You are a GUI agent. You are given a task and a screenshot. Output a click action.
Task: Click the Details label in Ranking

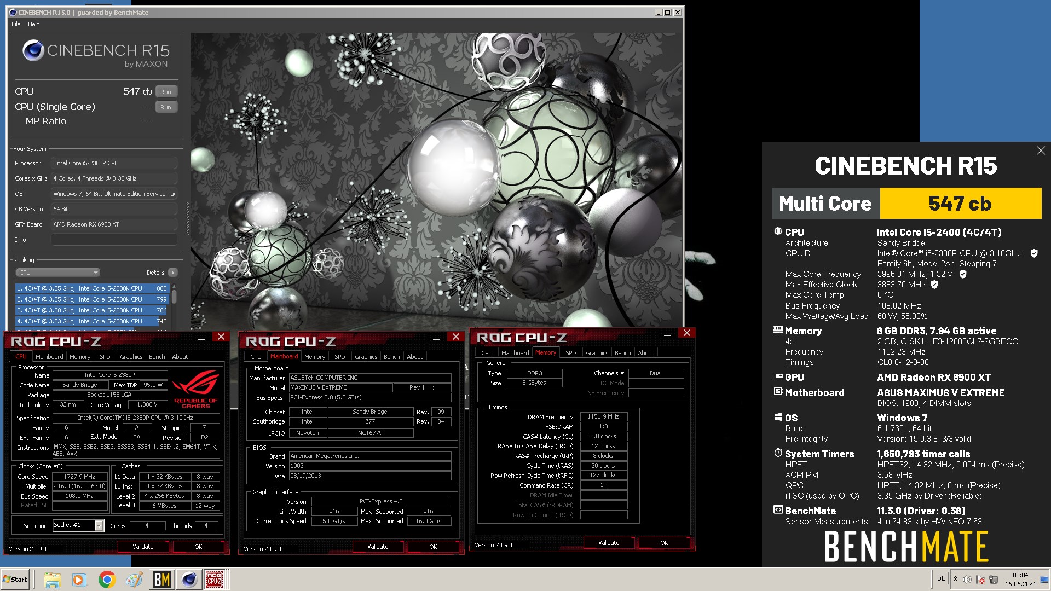point(155,273)
